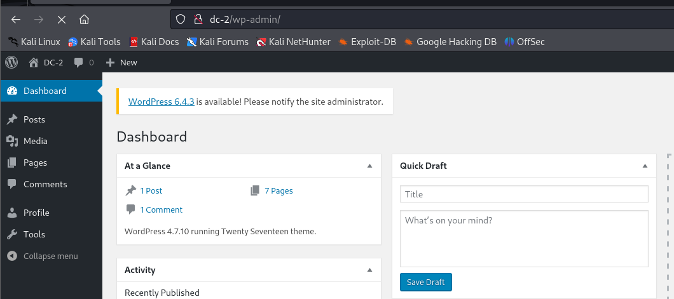Open the Kali Linux bookmark
The width and height of the screenshot is (674, 299).
click(x=34, y=42)
